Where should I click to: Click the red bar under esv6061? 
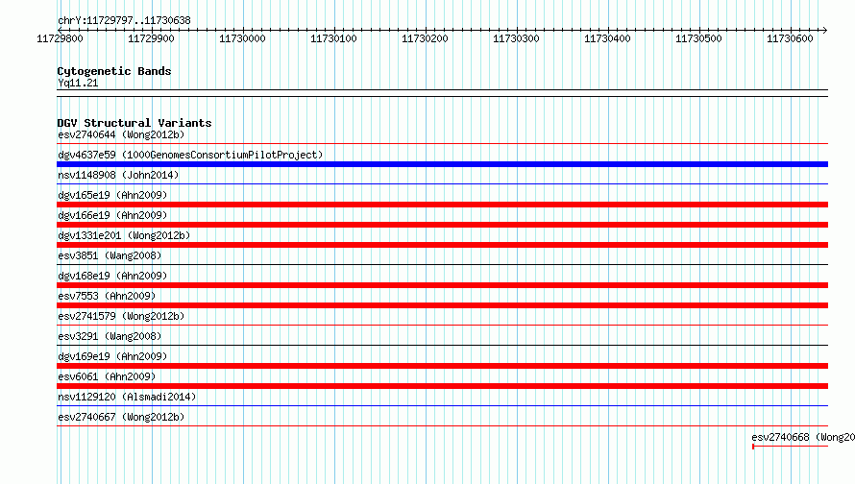coord(442,386)
